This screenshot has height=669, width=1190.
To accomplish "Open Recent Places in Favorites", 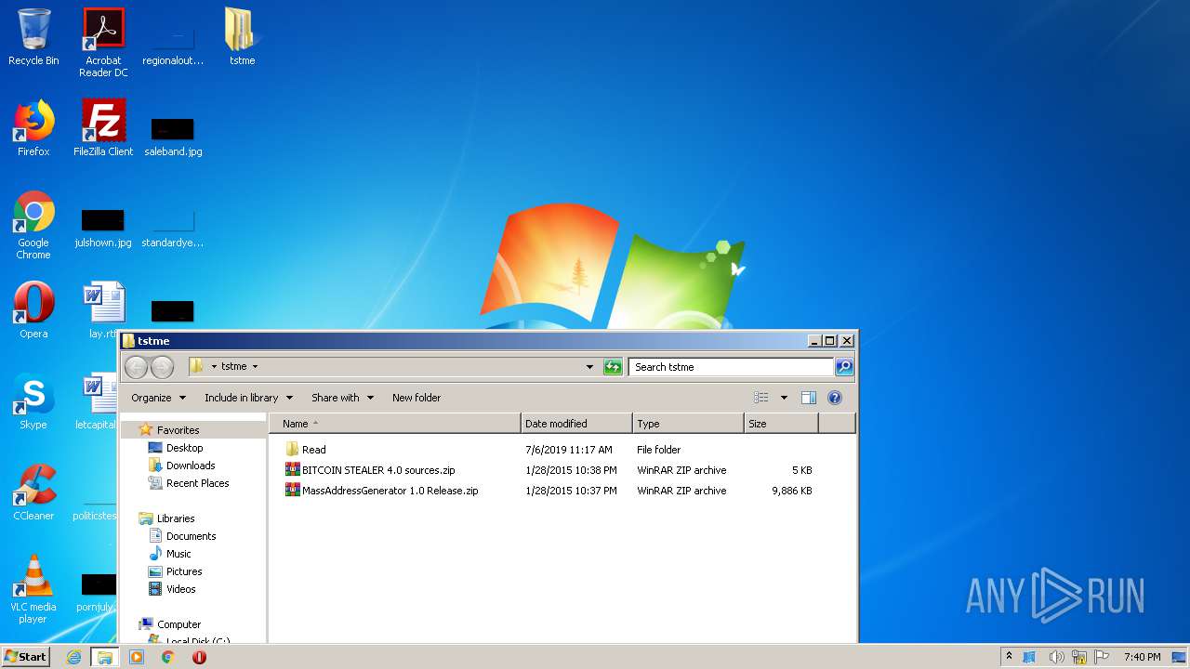I will (x=197, y=483).
